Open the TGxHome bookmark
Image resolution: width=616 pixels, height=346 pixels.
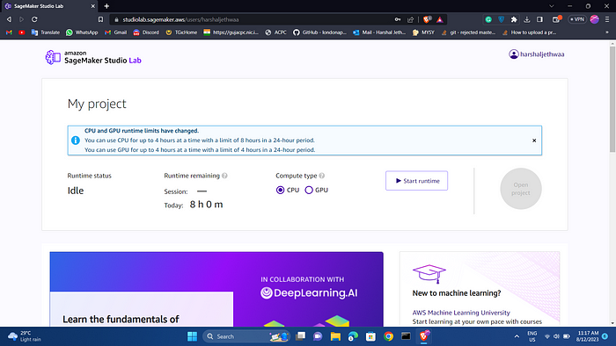tap(181, 32)
